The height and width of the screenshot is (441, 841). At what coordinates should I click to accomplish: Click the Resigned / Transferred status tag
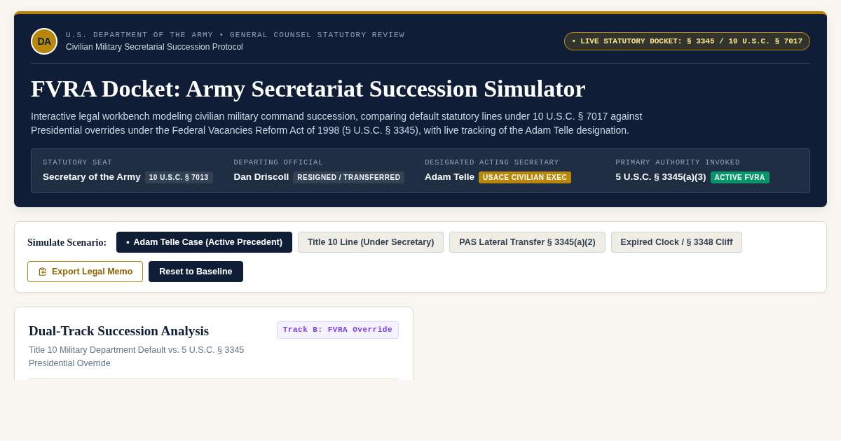coord(349,178)
